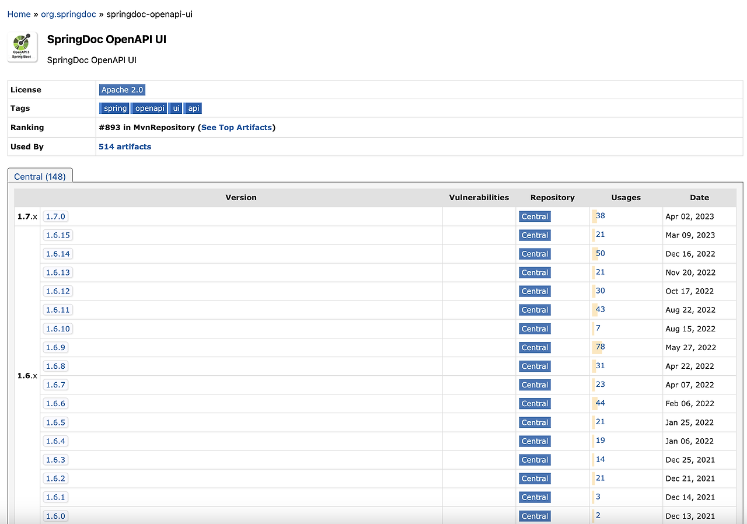
Task: Select version 1.6.14 link
Action: coord(58,254)
